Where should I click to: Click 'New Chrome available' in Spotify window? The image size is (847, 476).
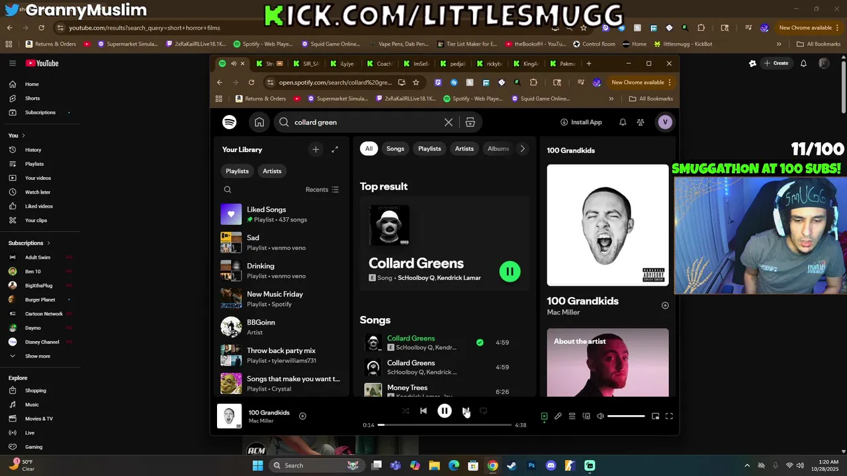coord(638,83)
